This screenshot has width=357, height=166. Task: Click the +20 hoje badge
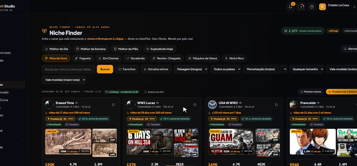pyautogui.click(x=333, y=31)
